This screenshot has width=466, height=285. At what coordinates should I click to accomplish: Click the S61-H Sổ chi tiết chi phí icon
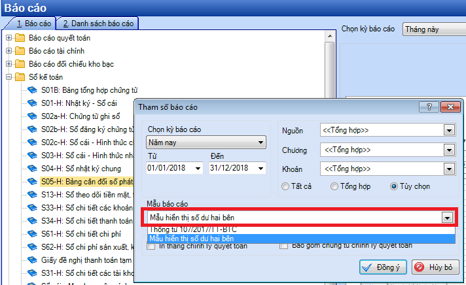[33, 233]
